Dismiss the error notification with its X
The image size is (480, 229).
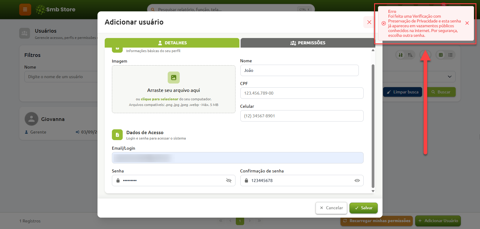point(467,23)
